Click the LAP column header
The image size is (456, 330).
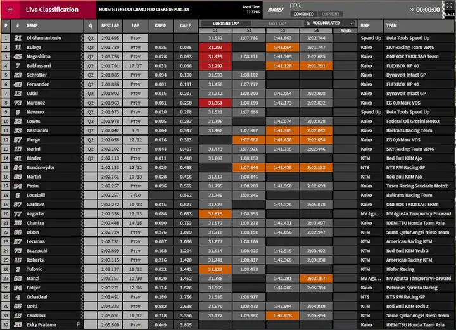136,25
